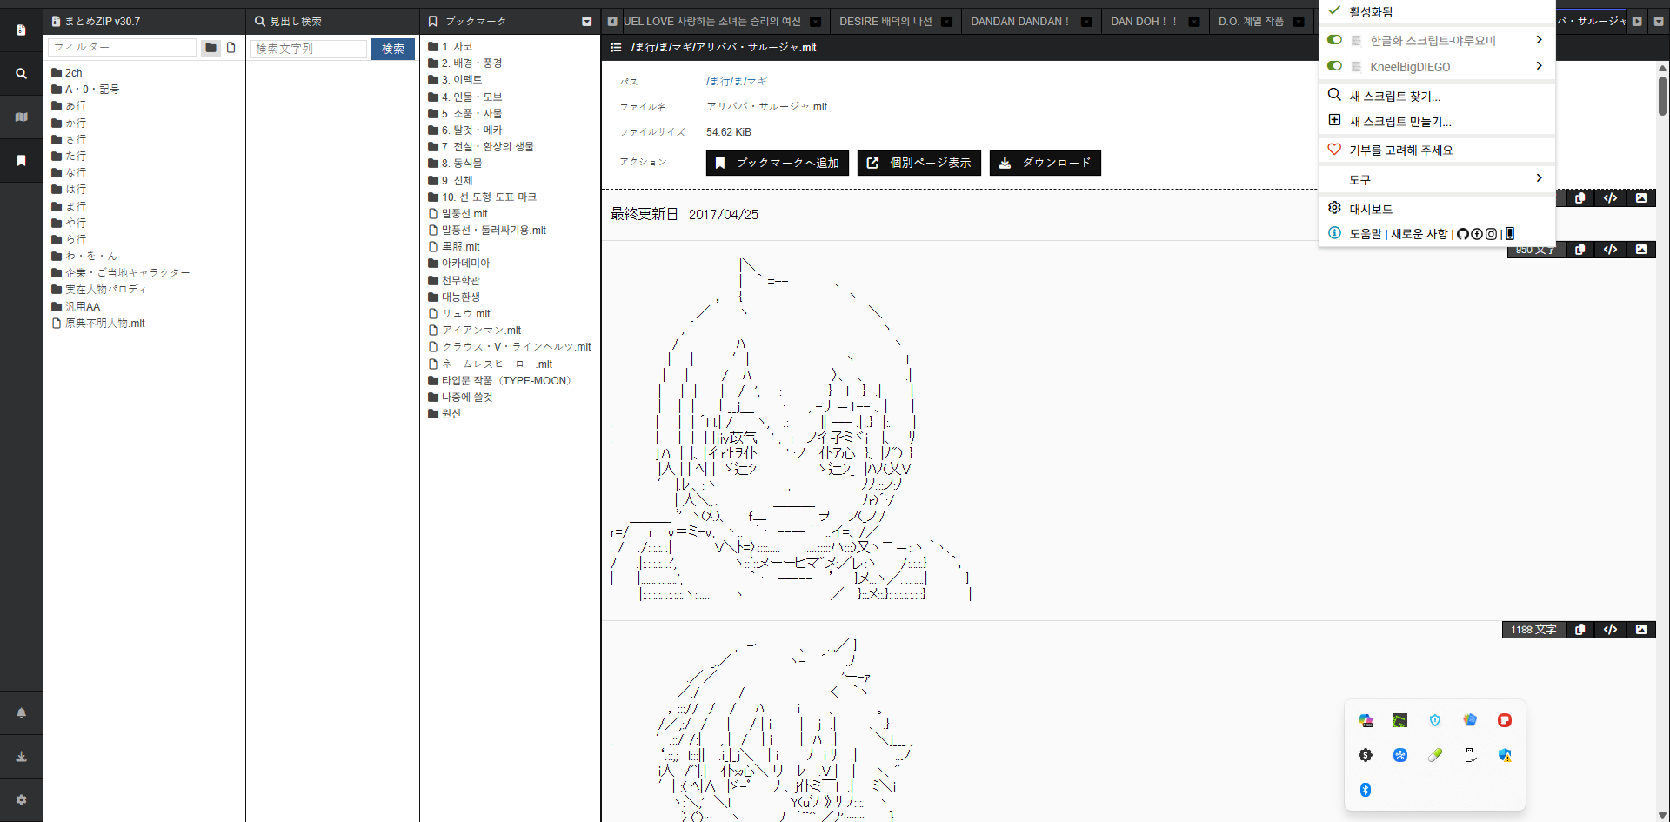Click the vertical scrollbar thumb

[x=1662, y=95]
